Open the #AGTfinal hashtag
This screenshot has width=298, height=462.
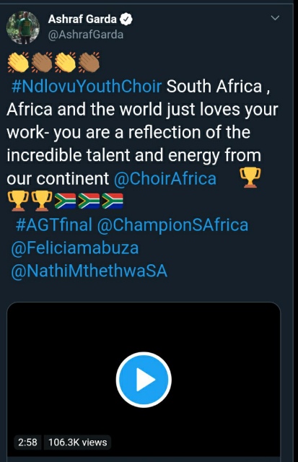(x=54, y=225)
